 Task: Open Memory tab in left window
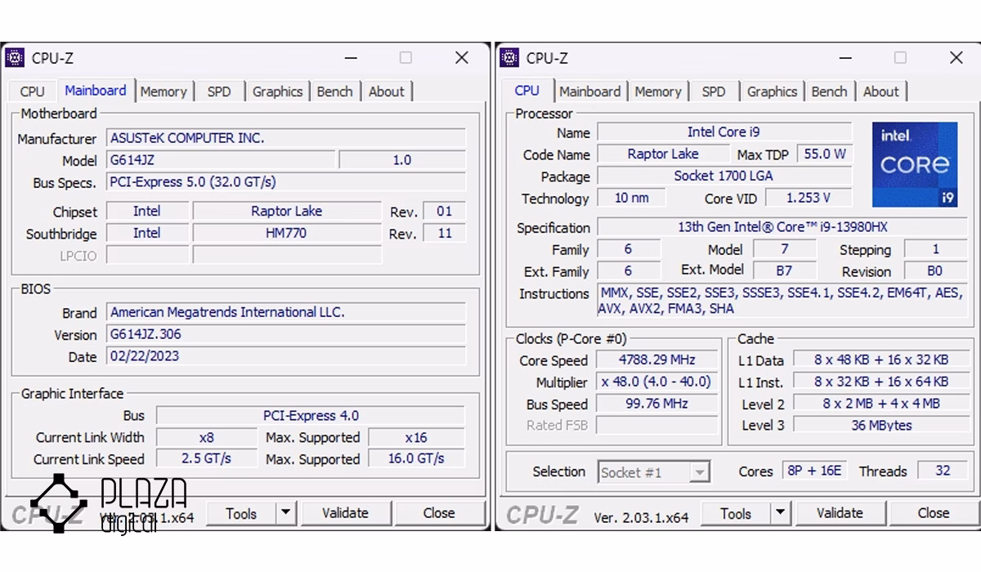coord(163,92)
